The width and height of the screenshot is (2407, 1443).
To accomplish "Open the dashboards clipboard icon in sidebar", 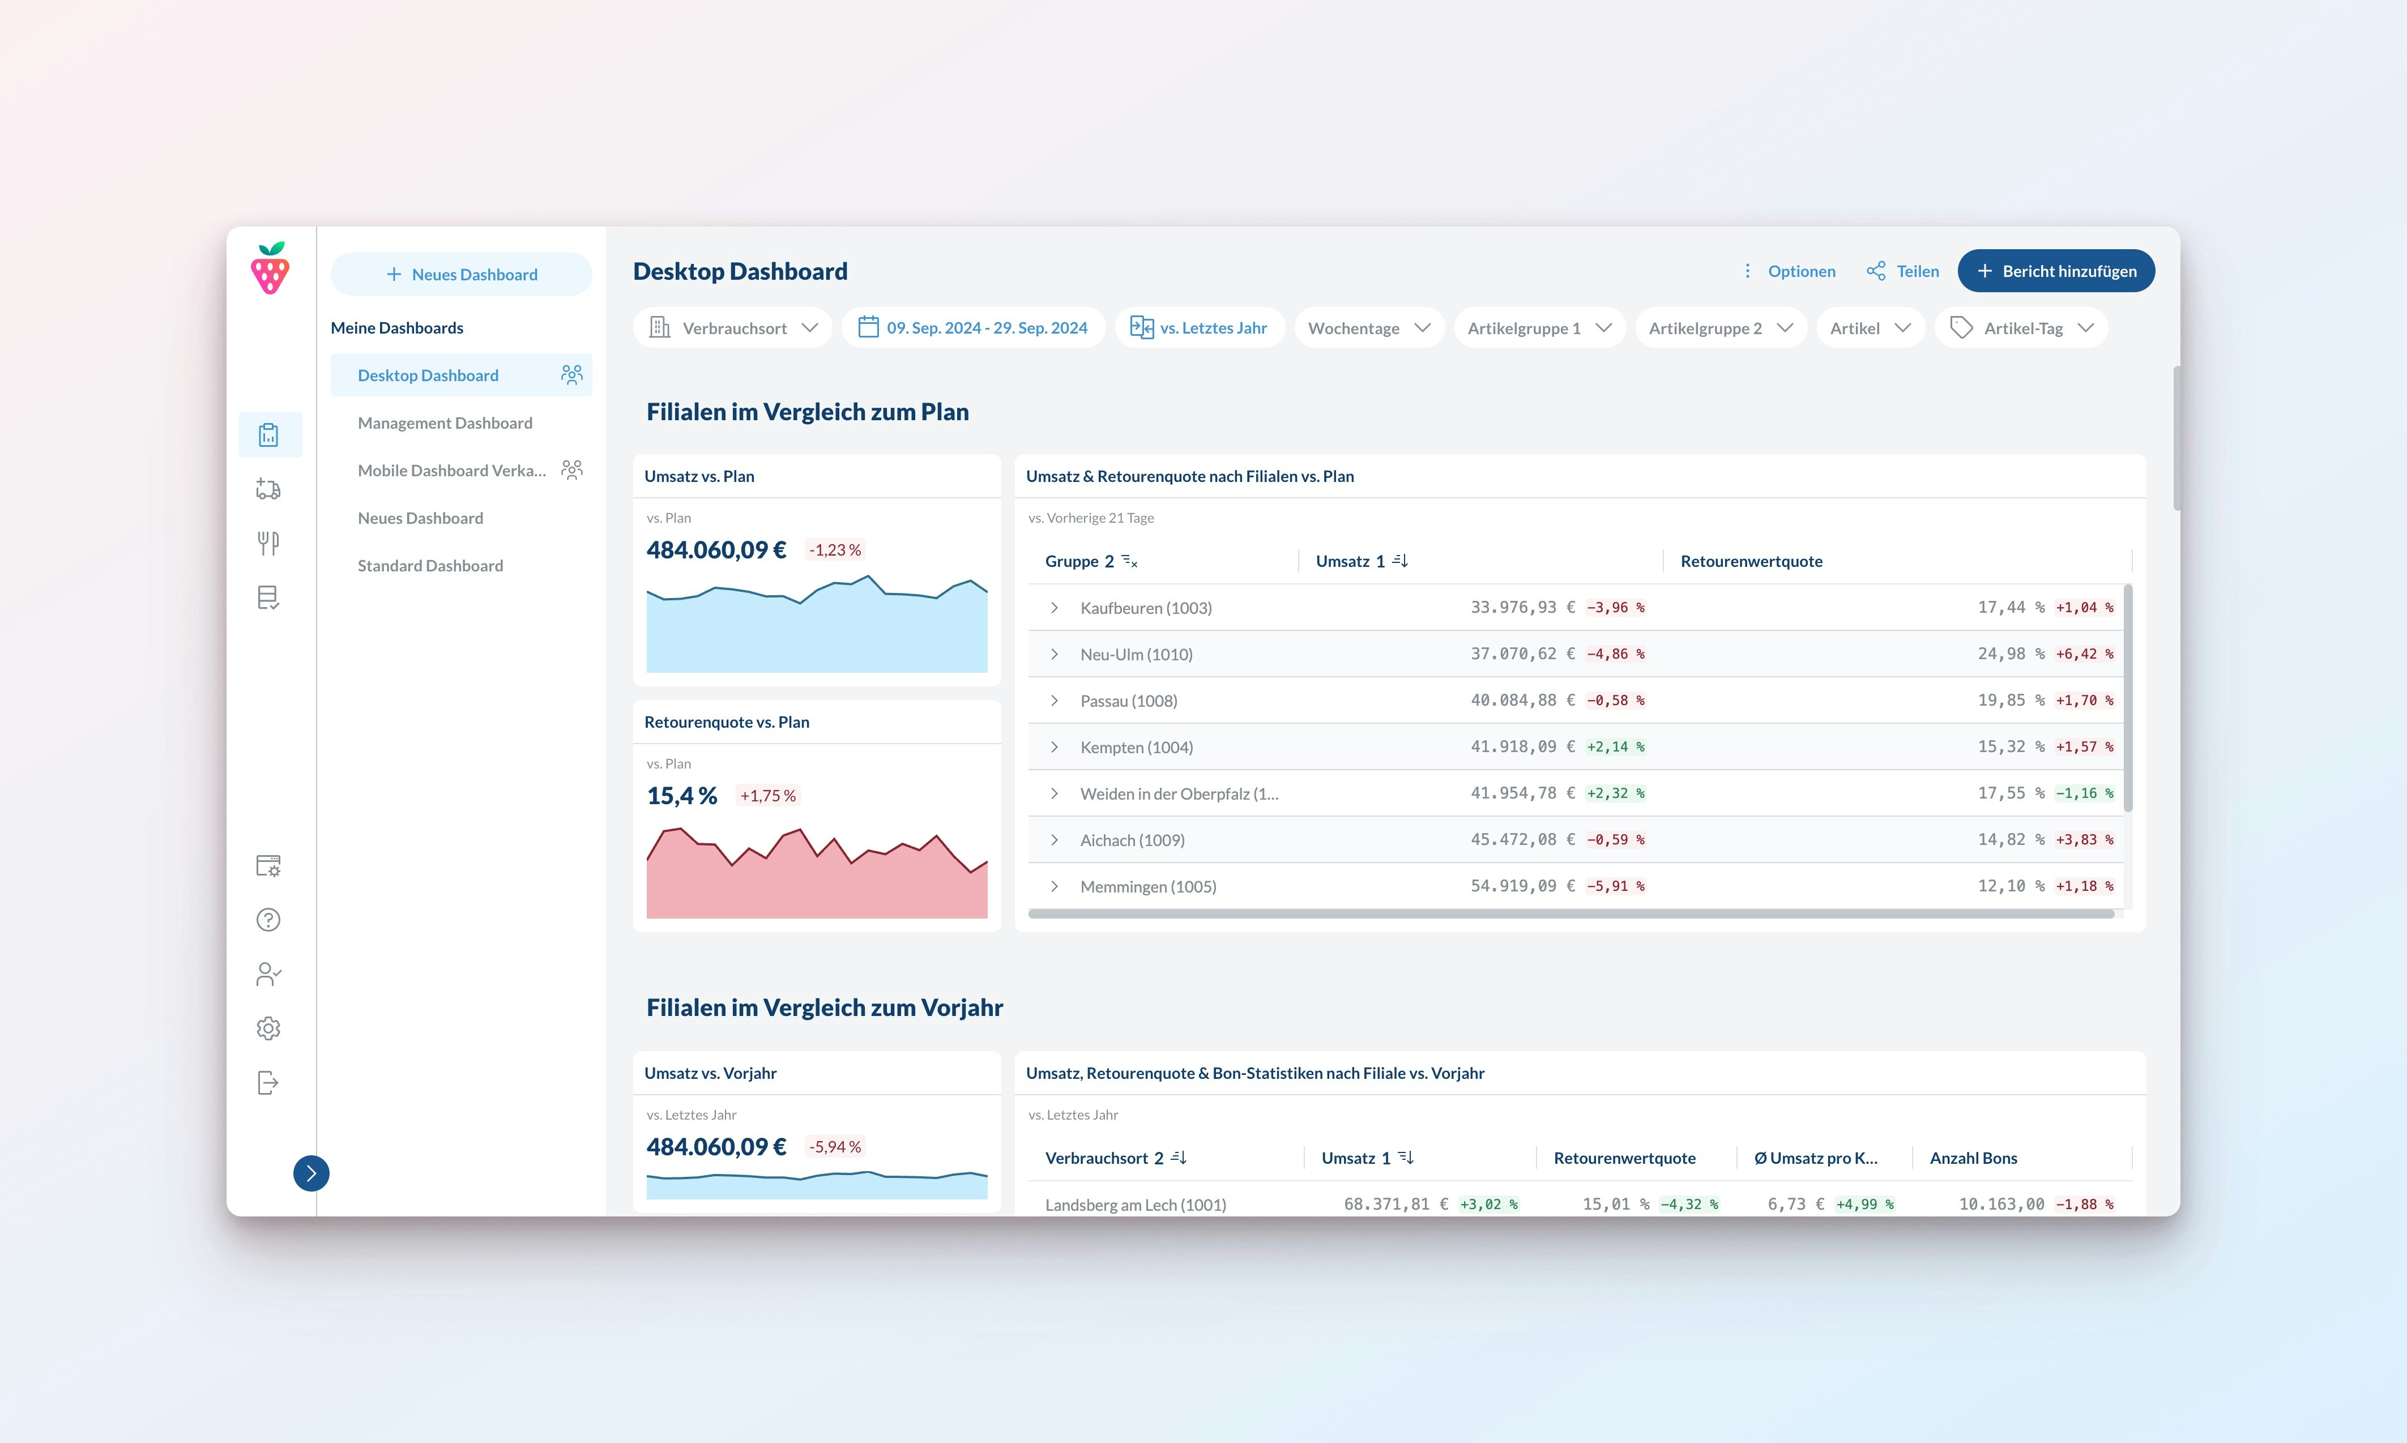I will coord(269,434).
